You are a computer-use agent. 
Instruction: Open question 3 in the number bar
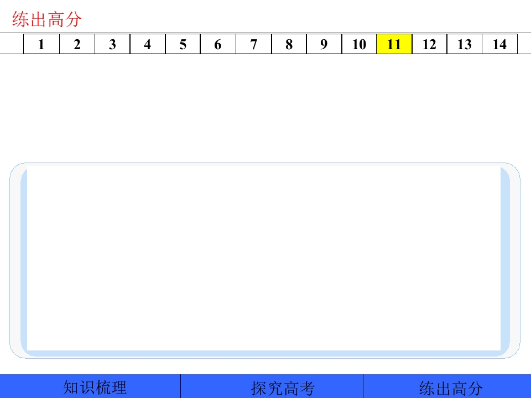point(112,44)
